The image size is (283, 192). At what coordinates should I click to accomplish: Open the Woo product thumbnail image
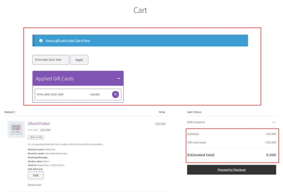16,129
